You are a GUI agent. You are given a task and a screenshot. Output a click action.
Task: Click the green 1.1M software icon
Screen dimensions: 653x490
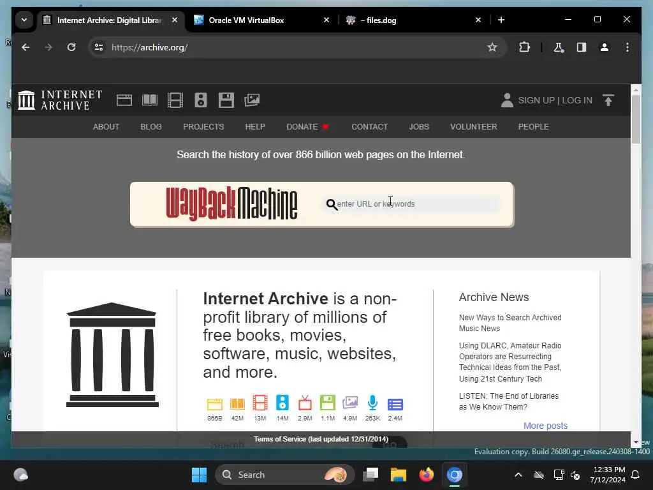pyautogui.click(x=327, y=403)
